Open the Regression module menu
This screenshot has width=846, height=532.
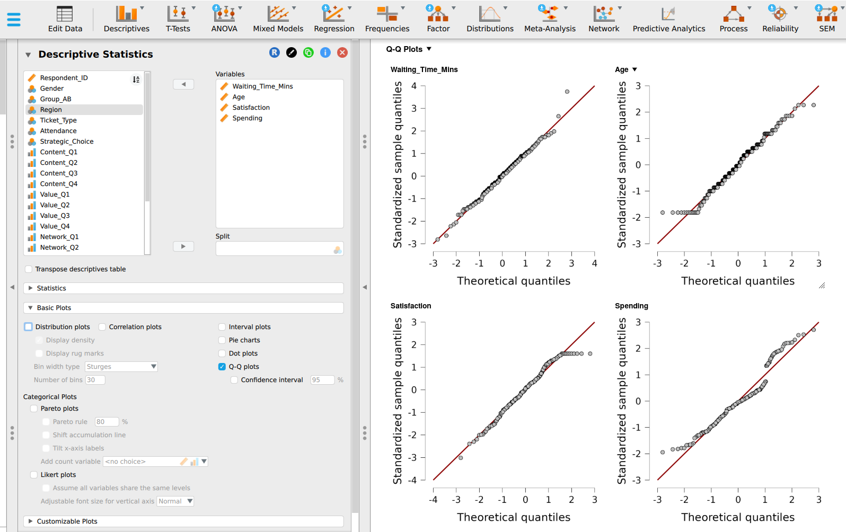point(334,19)
